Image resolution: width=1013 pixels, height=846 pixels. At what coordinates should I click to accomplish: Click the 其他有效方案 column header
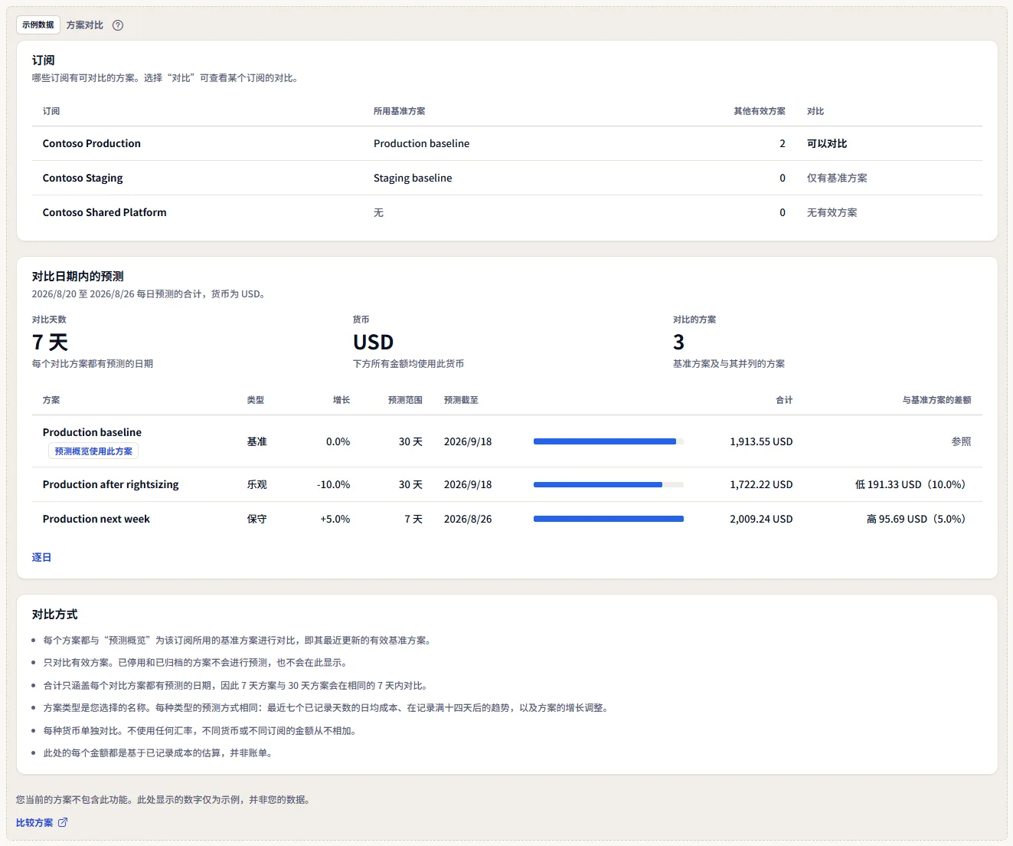click(x=760, y=111)
